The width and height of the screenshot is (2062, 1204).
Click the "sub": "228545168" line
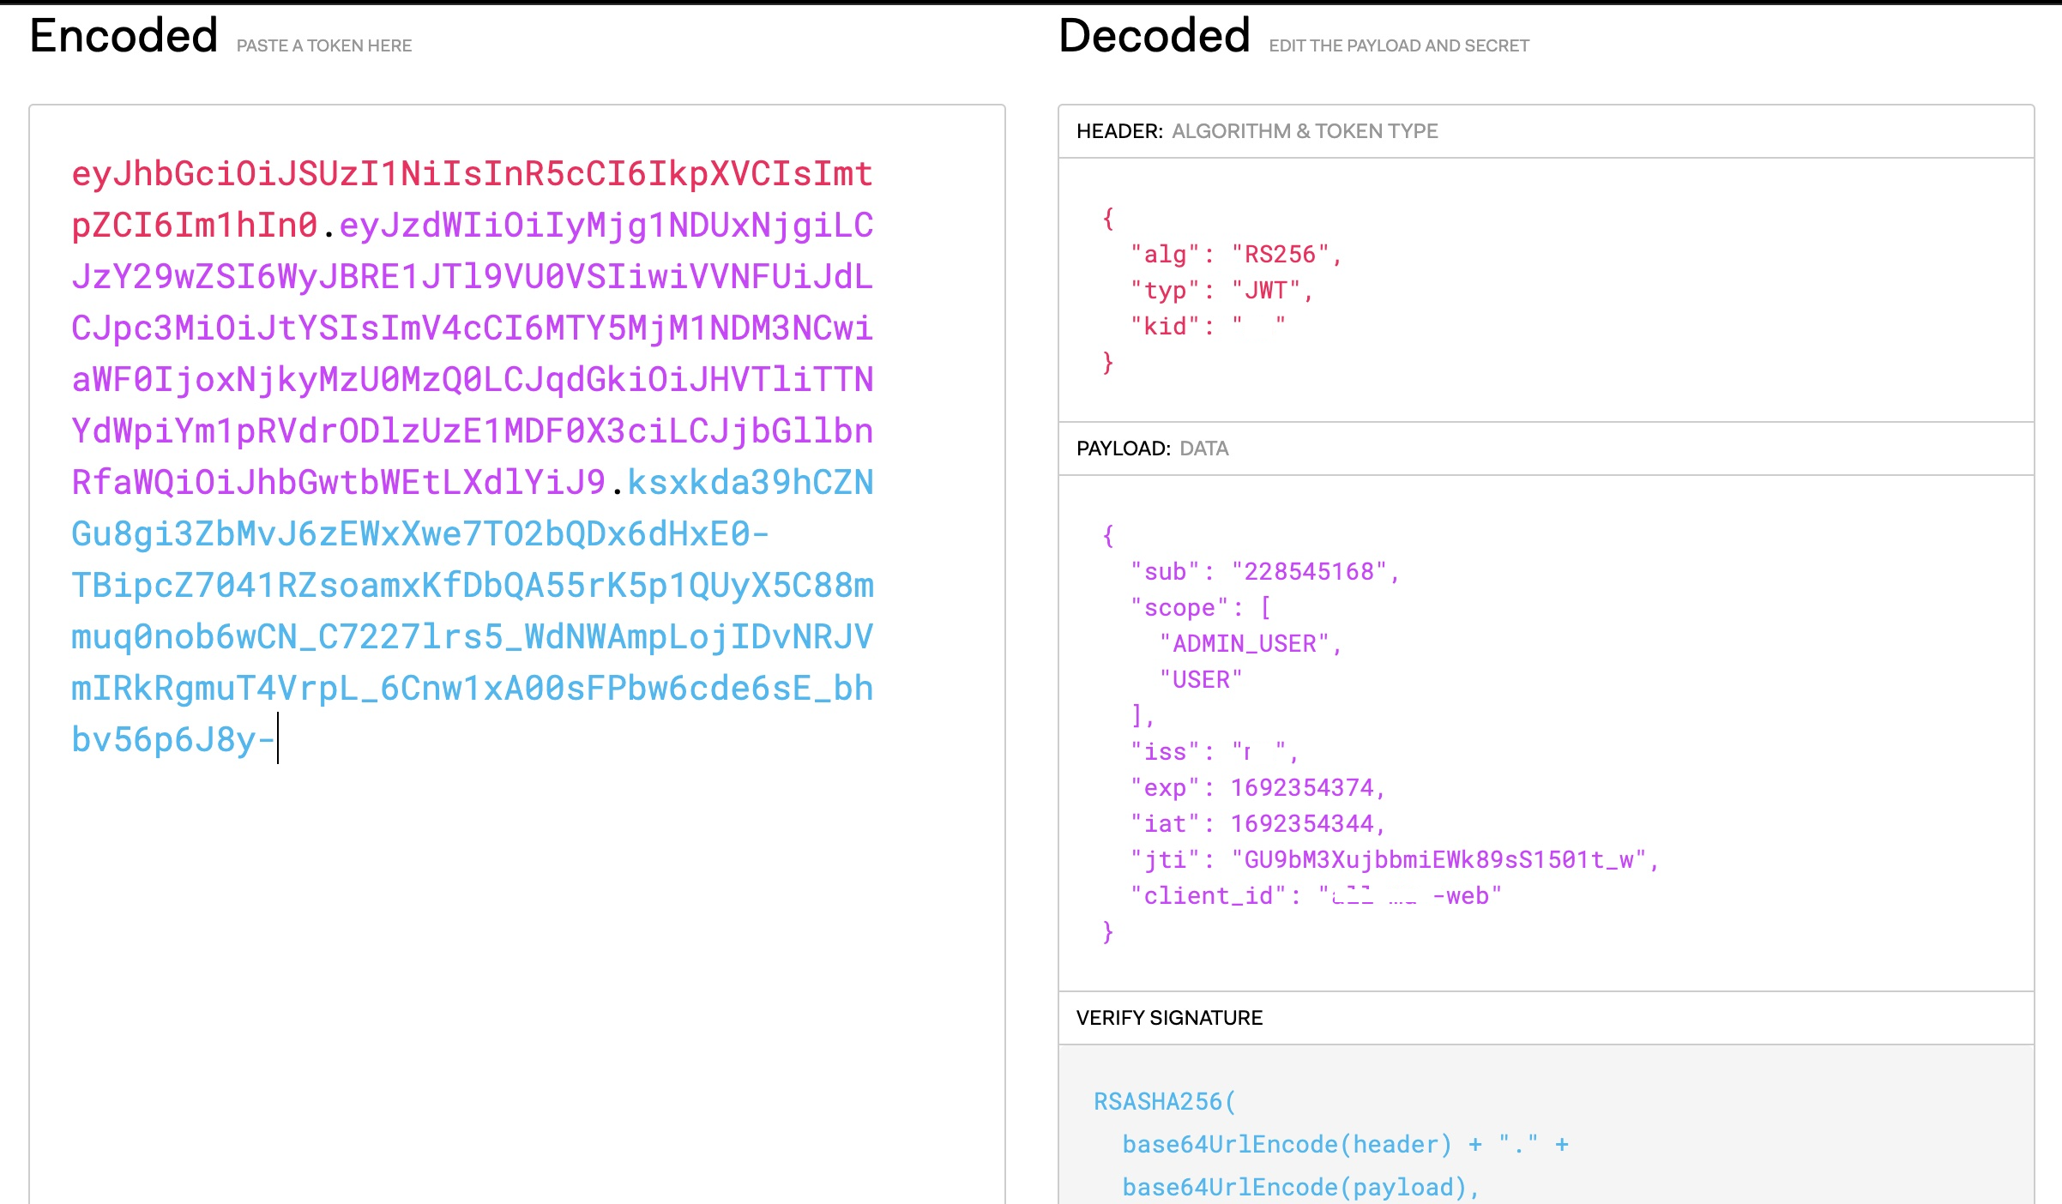[x=1265, y=572]
